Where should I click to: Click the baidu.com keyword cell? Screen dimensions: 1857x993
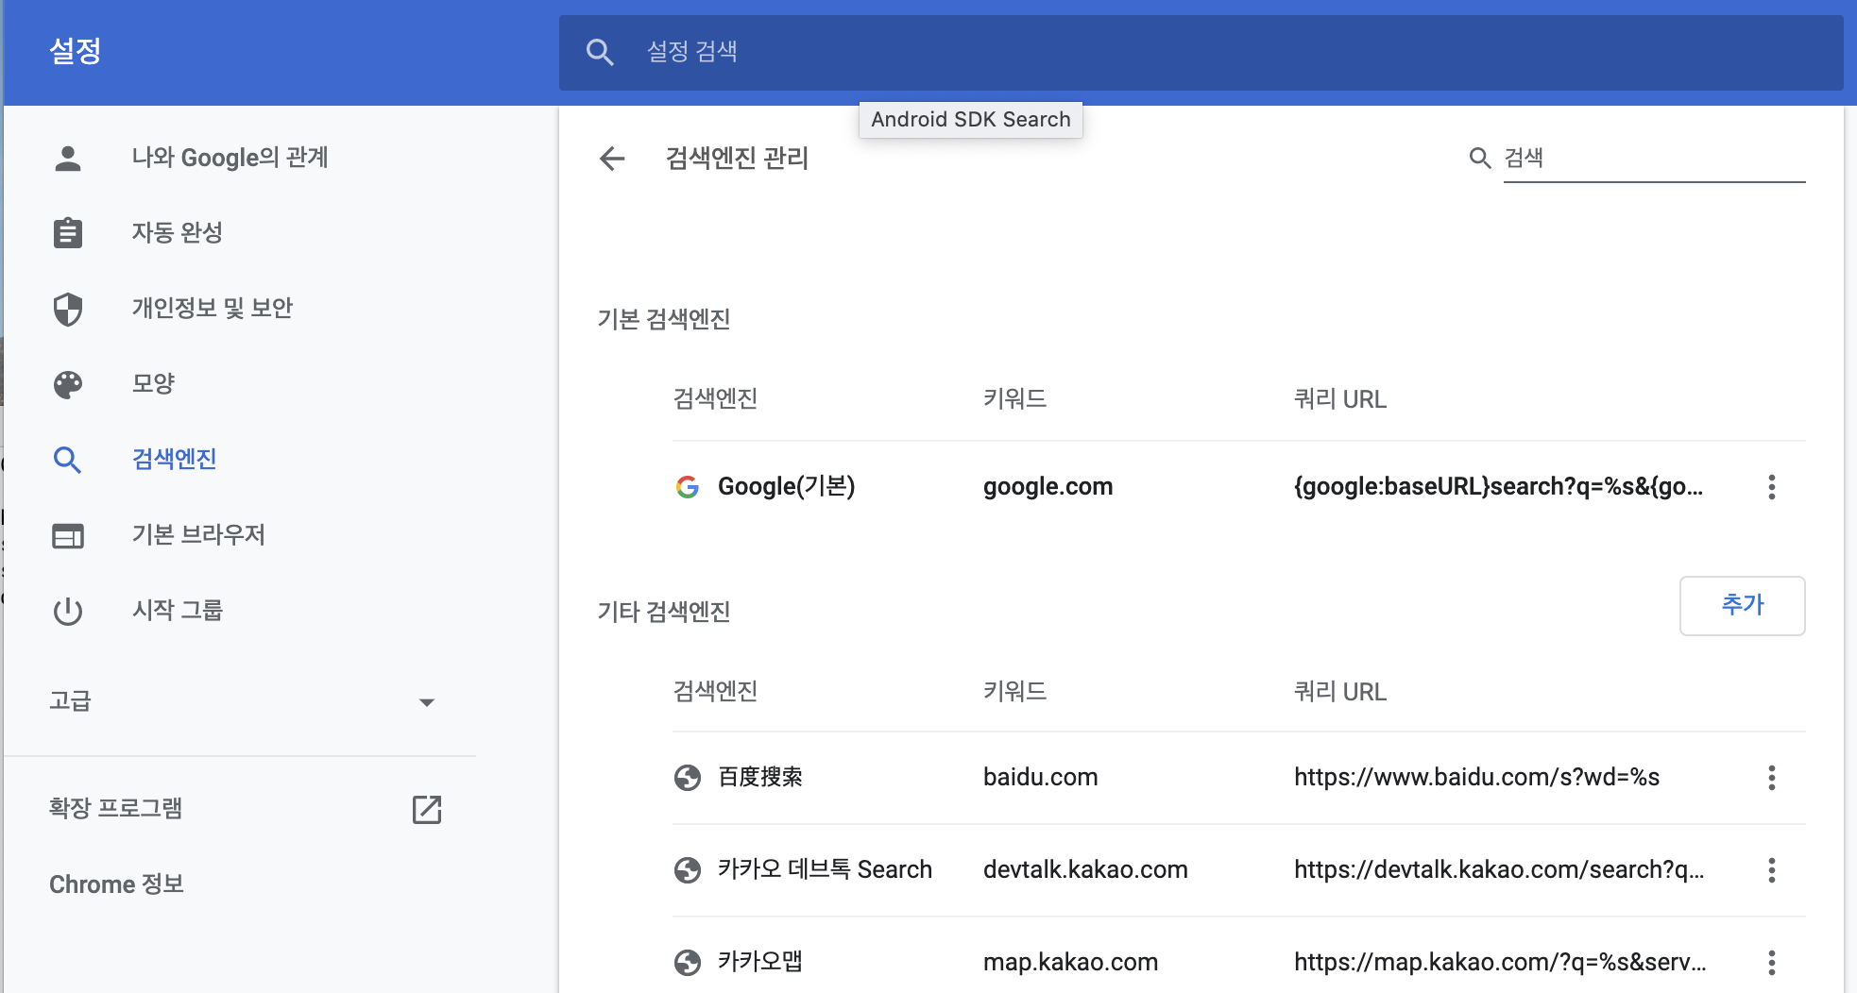tap(1040, 778)
